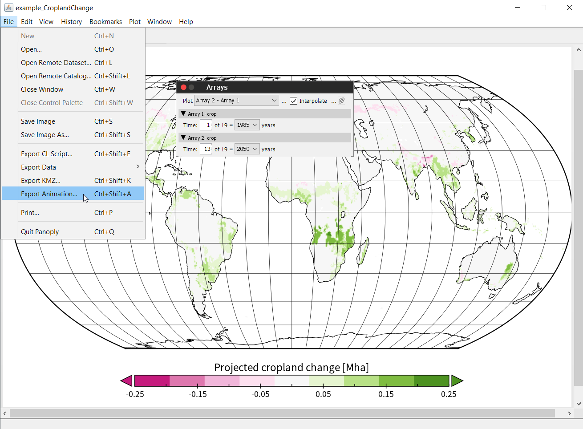Choose Save Image in the File menu
This screenshot has height=429, width=583.
[x=73, y=121]
